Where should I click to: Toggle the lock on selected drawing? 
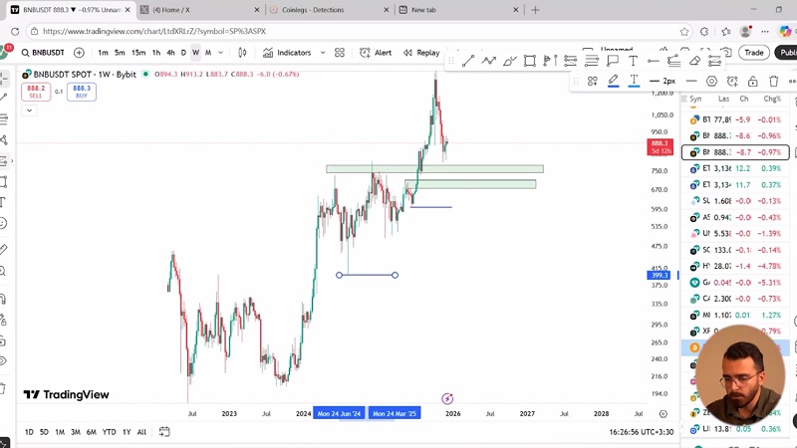point(752,81)
